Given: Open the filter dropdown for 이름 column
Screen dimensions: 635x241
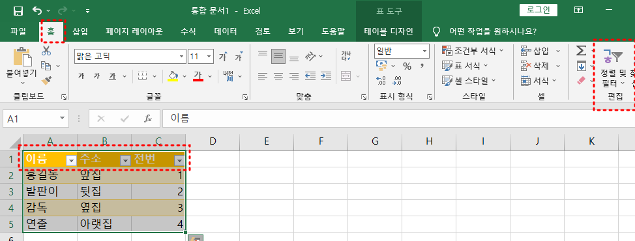Looking at the screenshot, I should pyautogui.click(x=71, y=161).
